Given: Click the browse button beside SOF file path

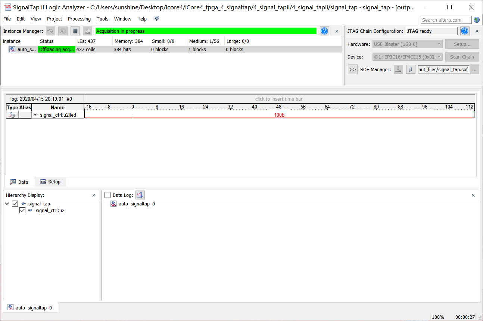Looking at the screenshot, I should [474, 69].
